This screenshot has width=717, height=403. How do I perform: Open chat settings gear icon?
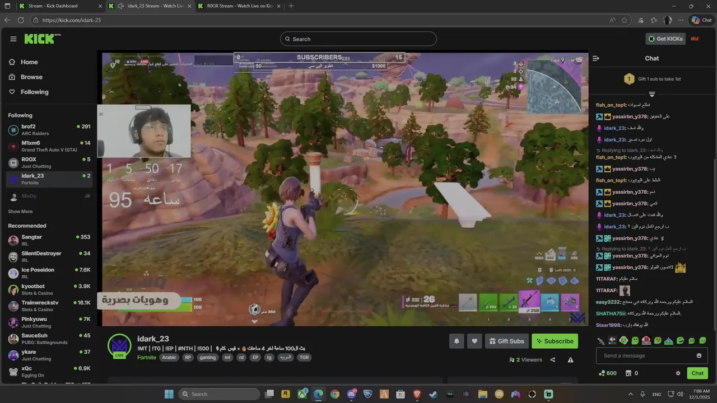click(678, 373)
